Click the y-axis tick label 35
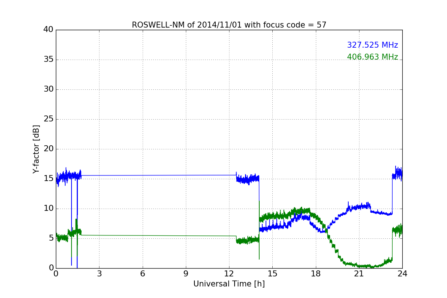The image size is (447, 298). [48, 60]
